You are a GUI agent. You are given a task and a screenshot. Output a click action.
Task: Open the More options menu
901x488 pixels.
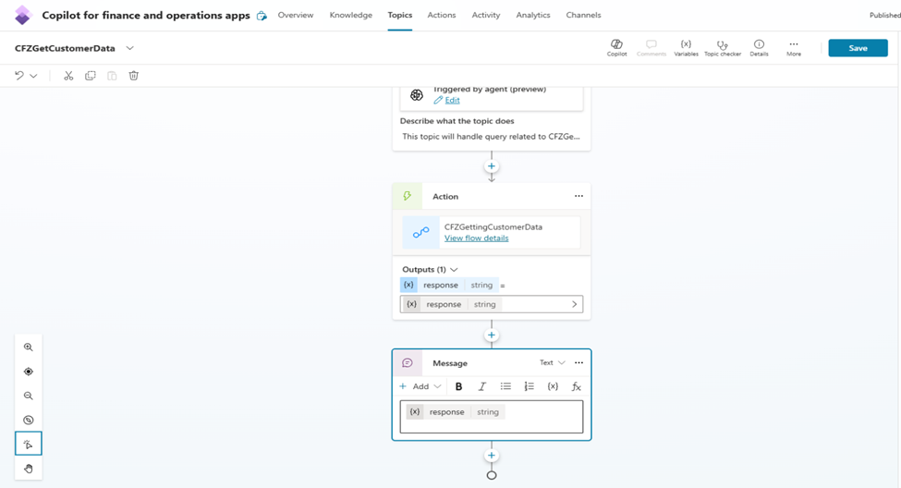coord(794,48)
